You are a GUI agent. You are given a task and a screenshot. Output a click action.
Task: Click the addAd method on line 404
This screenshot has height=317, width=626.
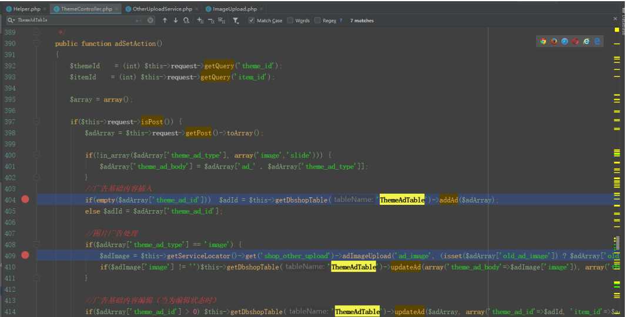click(x=448, y=200)
